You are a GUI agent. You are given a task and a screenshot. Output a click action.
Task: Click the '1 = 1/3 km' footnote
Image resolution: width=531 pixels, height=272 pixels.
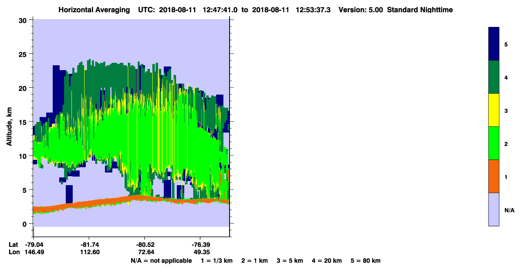[x=217, y=261]
